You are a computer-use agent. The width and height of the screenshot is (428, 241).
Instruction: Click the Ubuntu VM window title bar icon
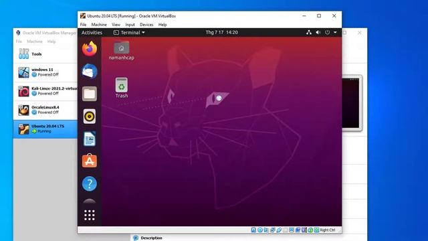(x=83, y=16)
